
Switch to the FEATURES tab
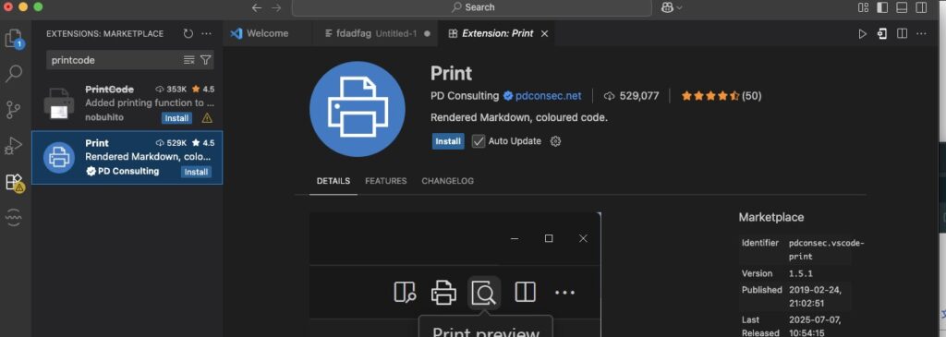tap(385, 181)
